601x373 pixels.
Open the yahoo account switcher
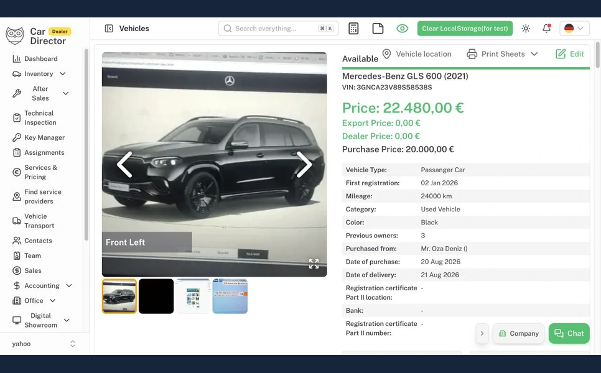(44, 344)
